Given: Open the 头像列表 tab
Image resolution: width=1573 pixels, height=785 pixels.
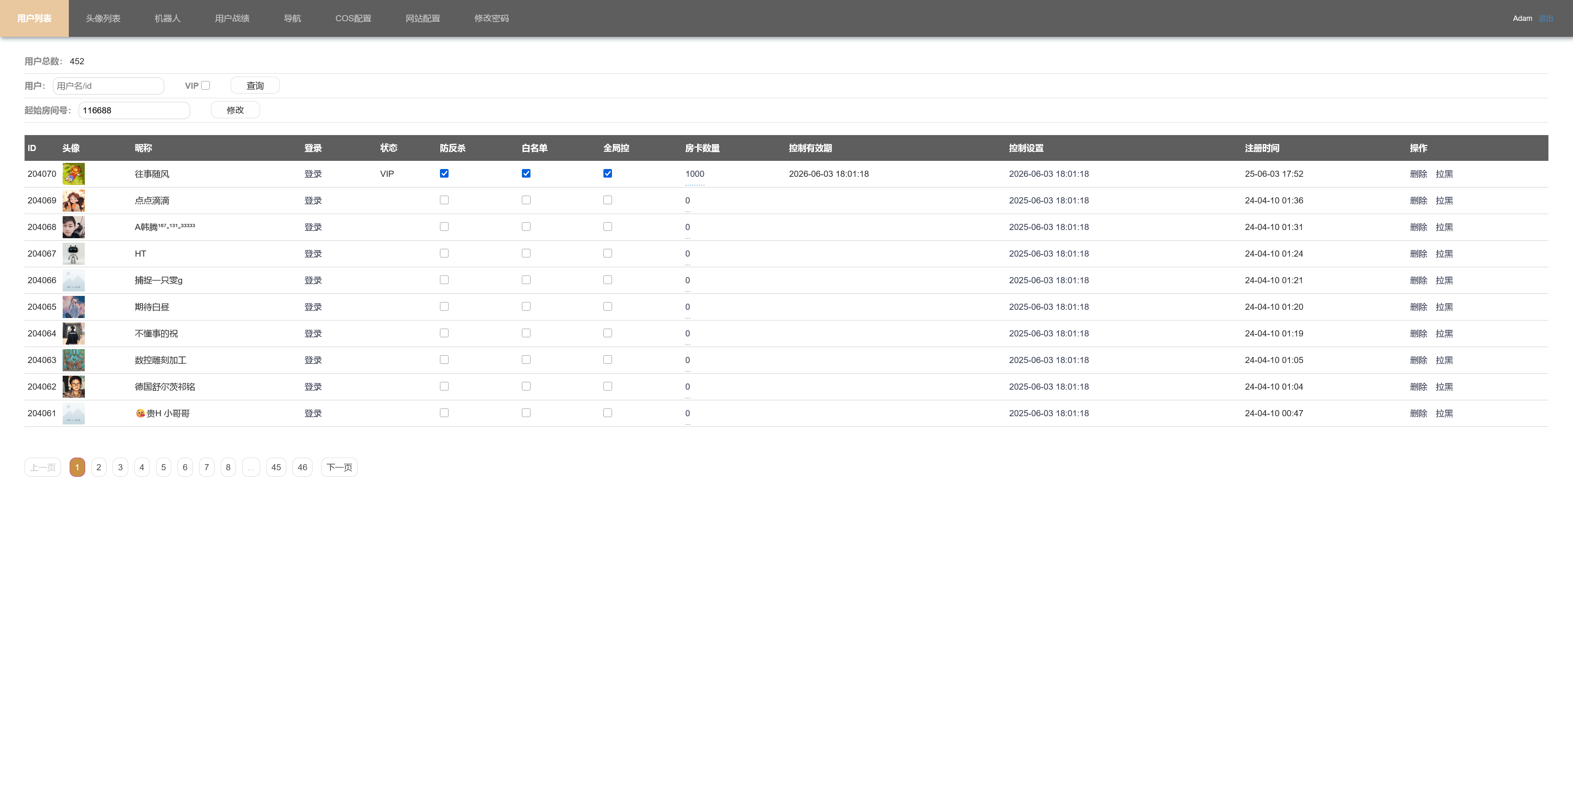Looking at the screenshot, I should 102,18.
